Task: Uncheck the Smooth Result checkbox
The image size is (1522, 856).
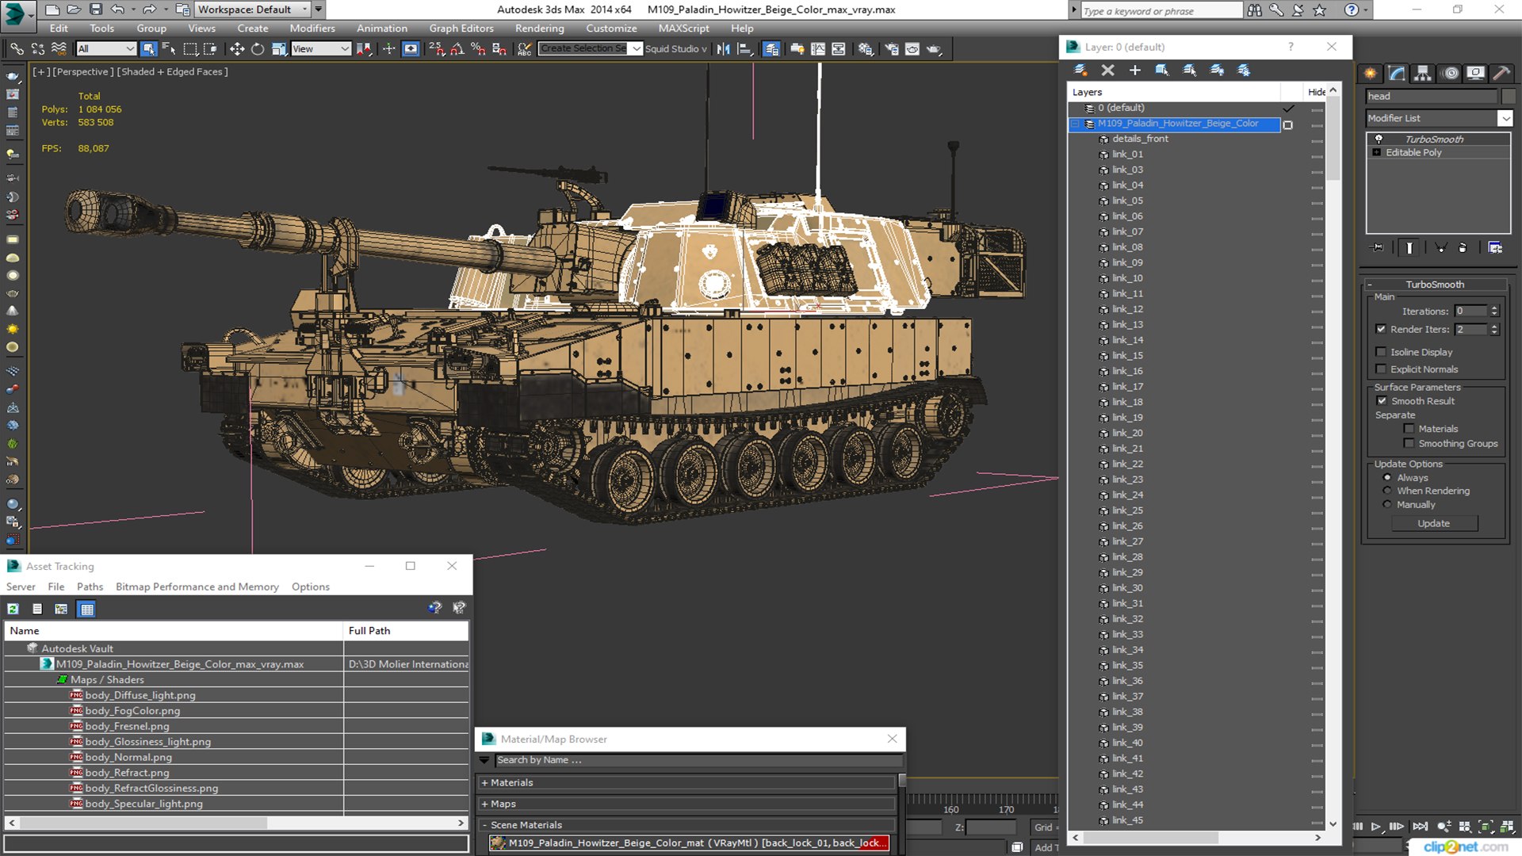Action: click(x=1382, y=401)
